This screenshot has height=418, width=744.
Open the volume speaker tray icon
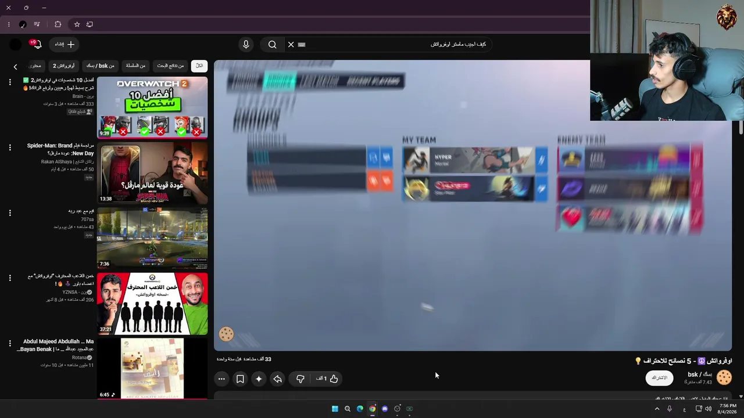(x=708, y=409)
